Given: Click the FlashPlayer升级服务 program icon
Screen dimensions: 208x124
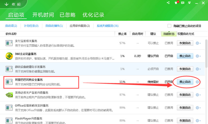Looking at the screenshot, I should (9, 121).
